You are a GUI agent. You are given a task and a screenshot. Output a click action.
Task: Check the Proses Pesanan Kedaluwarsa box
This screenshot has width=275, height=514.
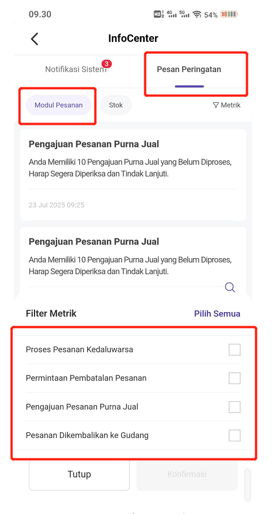(x=234, y=349)
